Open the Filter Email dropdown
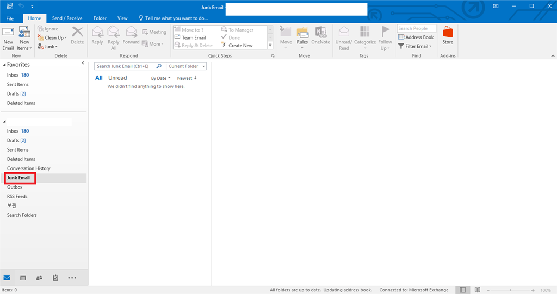Screen dimensions: 557x294 415,46
